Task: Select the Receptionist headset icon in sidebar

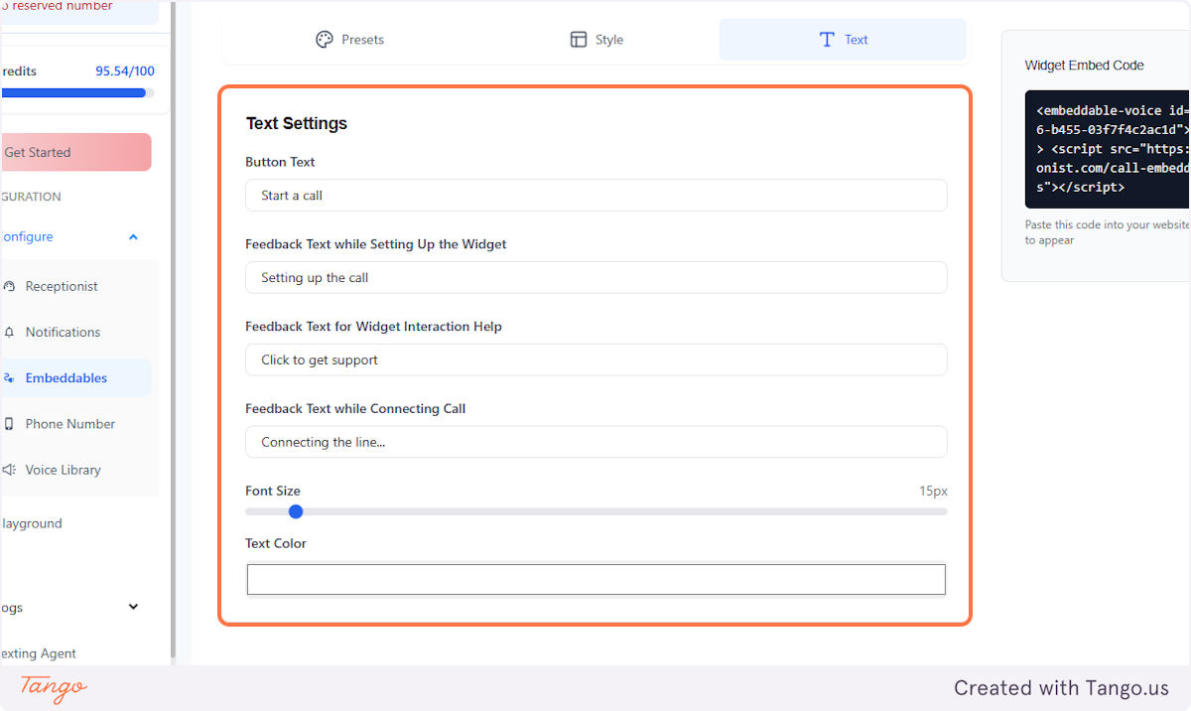Action: pyautogui.click(x=10, y=286)
